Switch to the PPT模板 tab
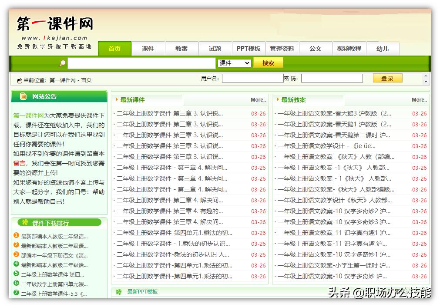Screen dimensions: 440x307 coord(249,49)
